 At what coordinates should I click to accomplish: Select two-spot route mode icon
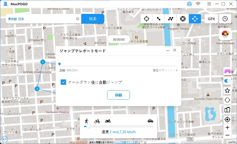(159, 19)
